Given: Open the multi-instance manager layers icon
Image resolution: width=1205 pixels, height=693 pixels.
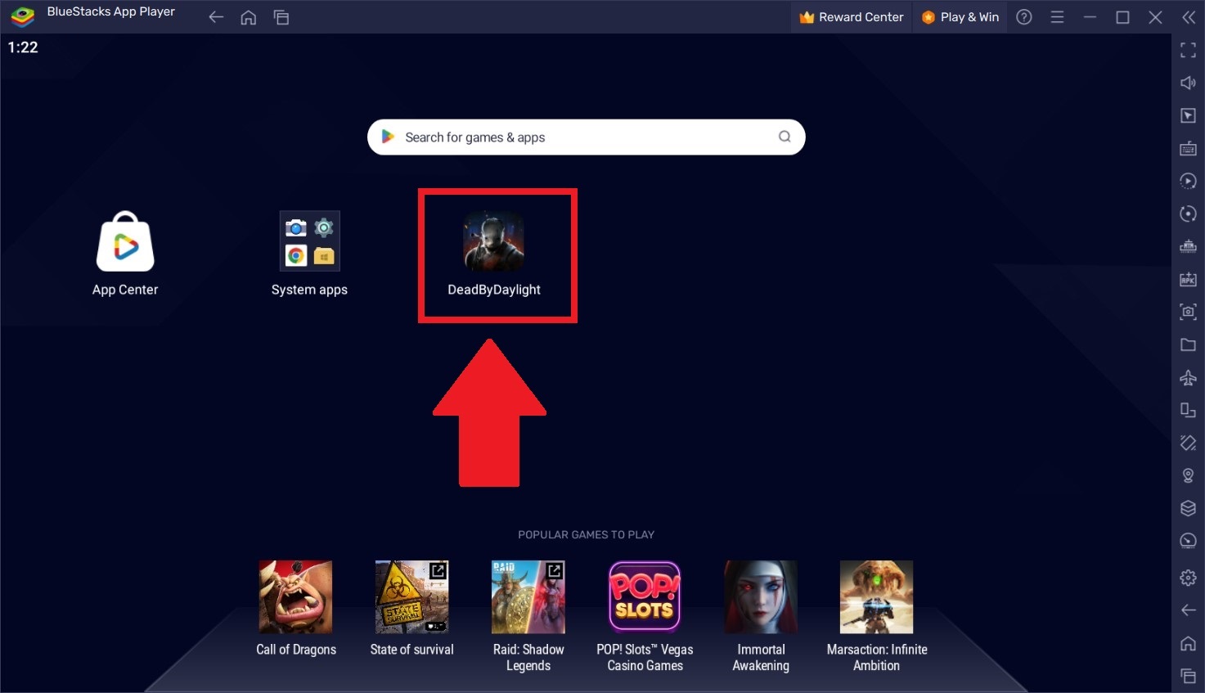Looking at the screenshot, I should 1189,508.
